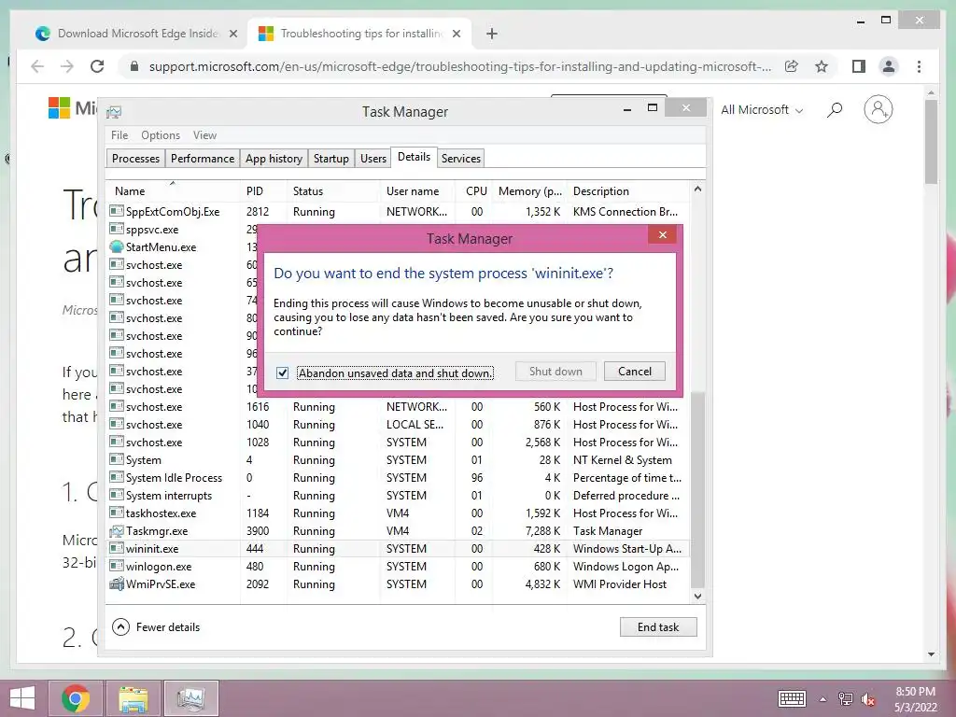Screen dimensions: 956x717
Task: Select the wininit.exe process row
Action: (x=398, y=549)
